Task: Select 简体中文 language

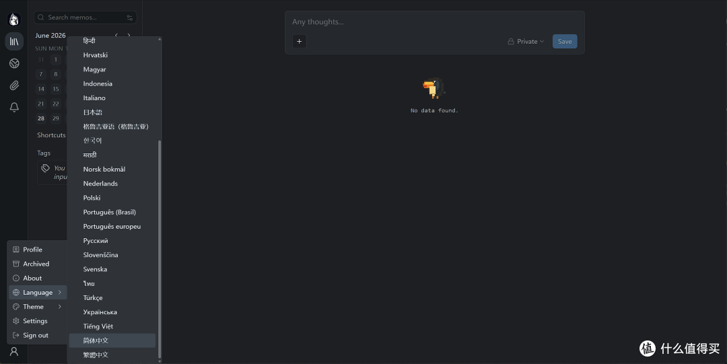Action: tap(112, 340)
